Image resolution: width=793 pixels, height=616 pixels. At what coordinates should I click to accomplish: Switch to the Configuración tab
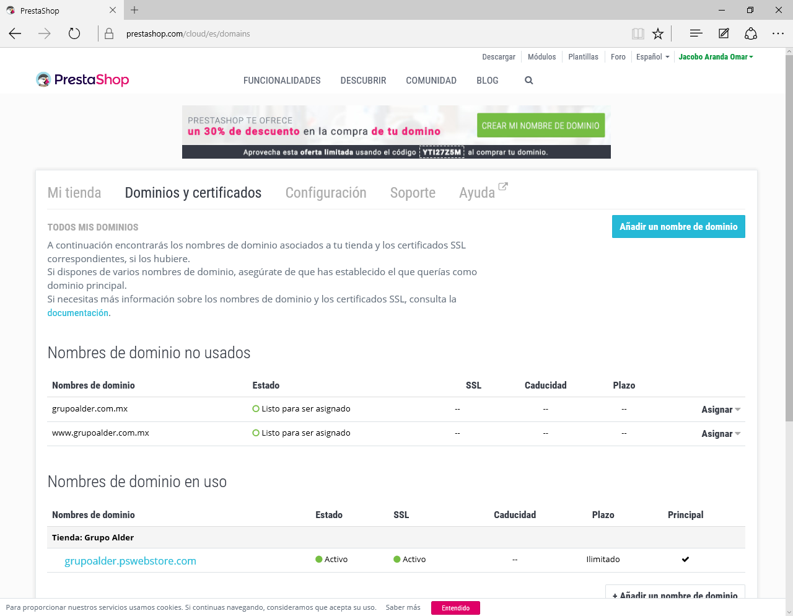point(326,193)
